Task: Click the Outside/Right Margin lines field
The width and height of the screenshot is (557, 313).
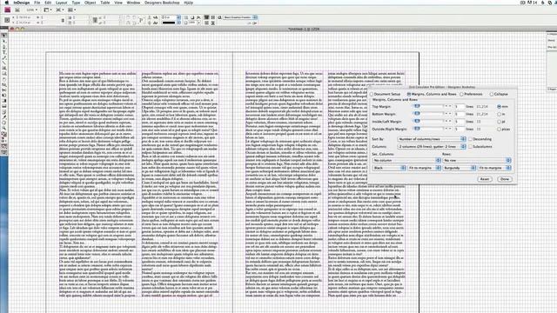Action: 460,130
